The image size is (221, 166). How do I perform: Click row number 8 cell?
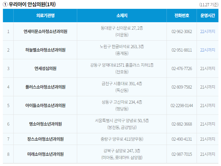(8, 154)
